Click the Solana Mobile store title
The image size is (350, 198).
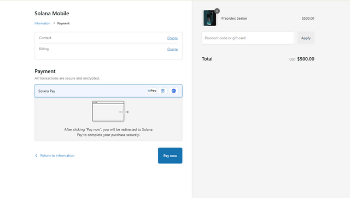[x=52, y=13]
